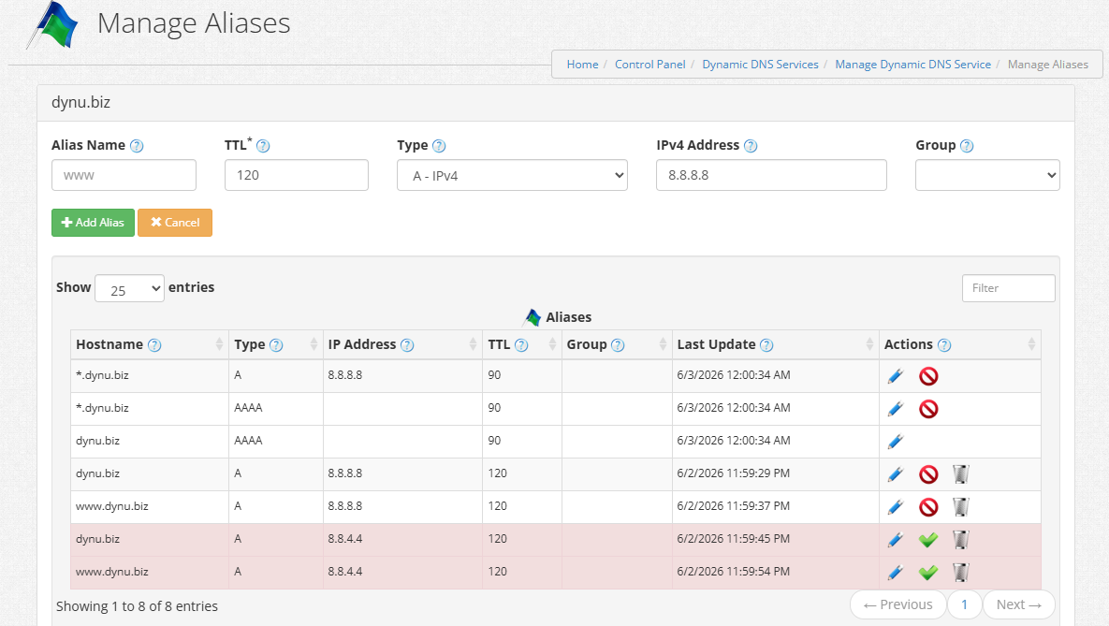This screenshot has height=626, width=1109.
Task: Disable the dynu.biz 8.8.8.8 record
Action: (928, 473)
